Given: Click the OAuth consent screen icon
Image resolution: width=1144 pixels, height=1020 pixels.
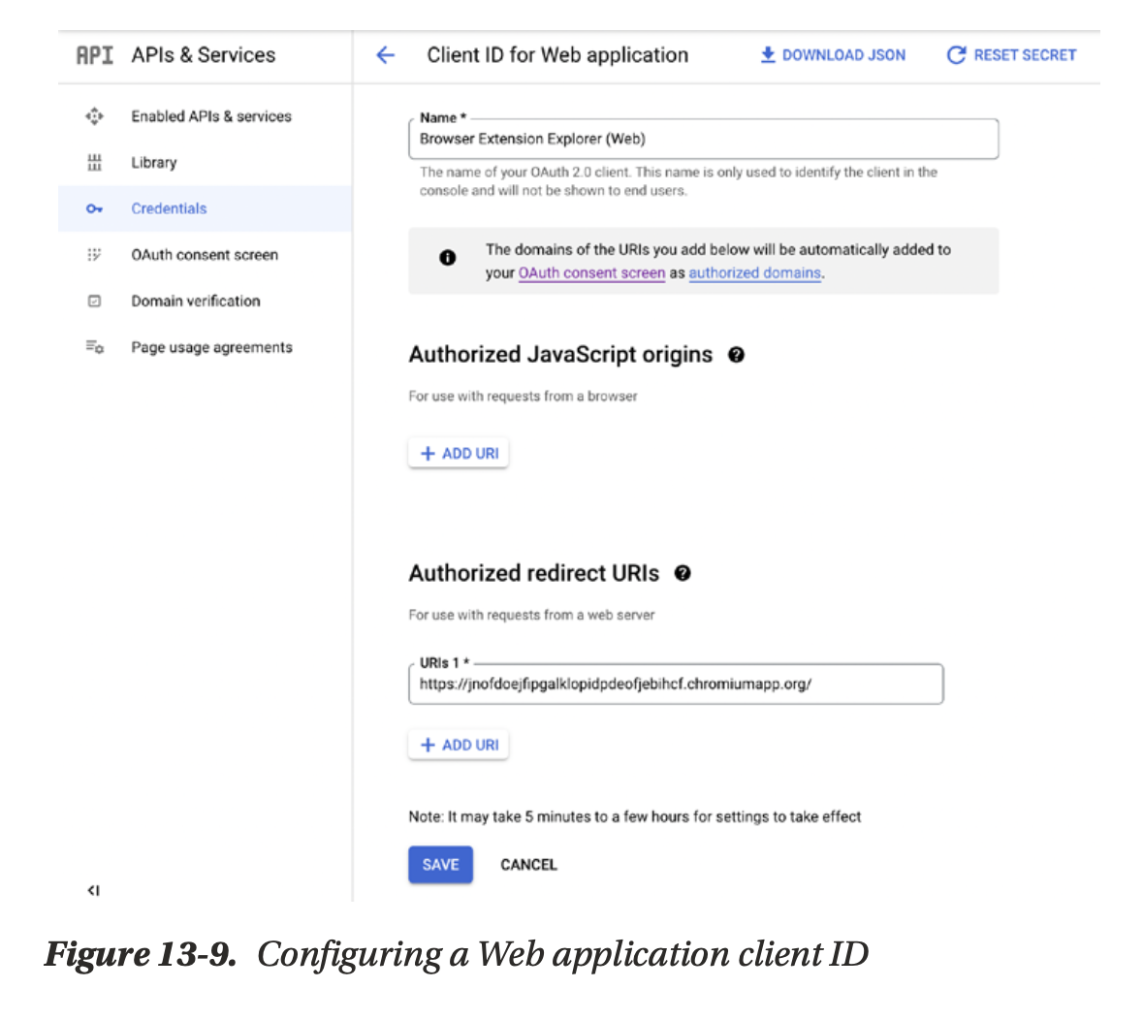Looking at the screenshot, I should 94,255.
